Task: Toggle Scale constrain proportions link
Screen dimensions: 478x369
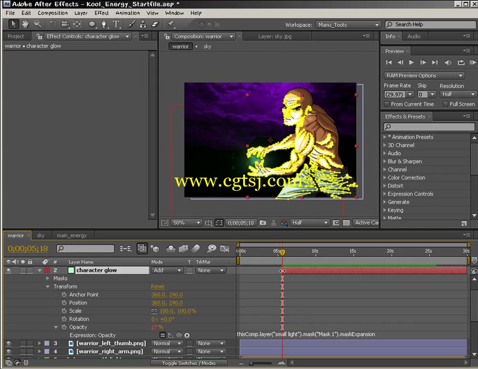Action: [154, 311]
